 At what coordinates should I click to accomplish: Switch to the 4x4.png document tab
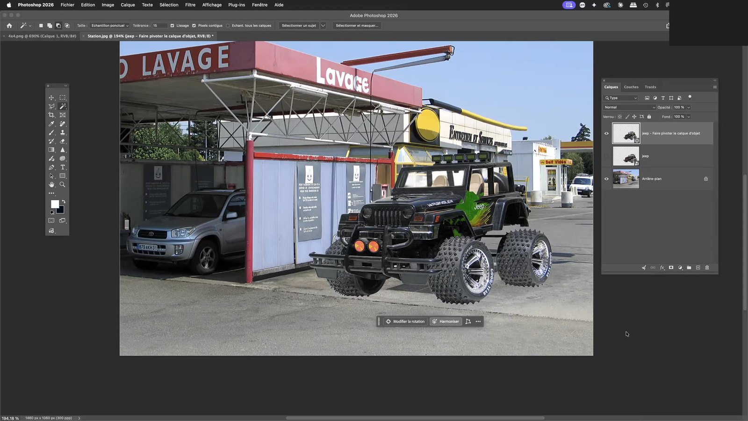42,36
